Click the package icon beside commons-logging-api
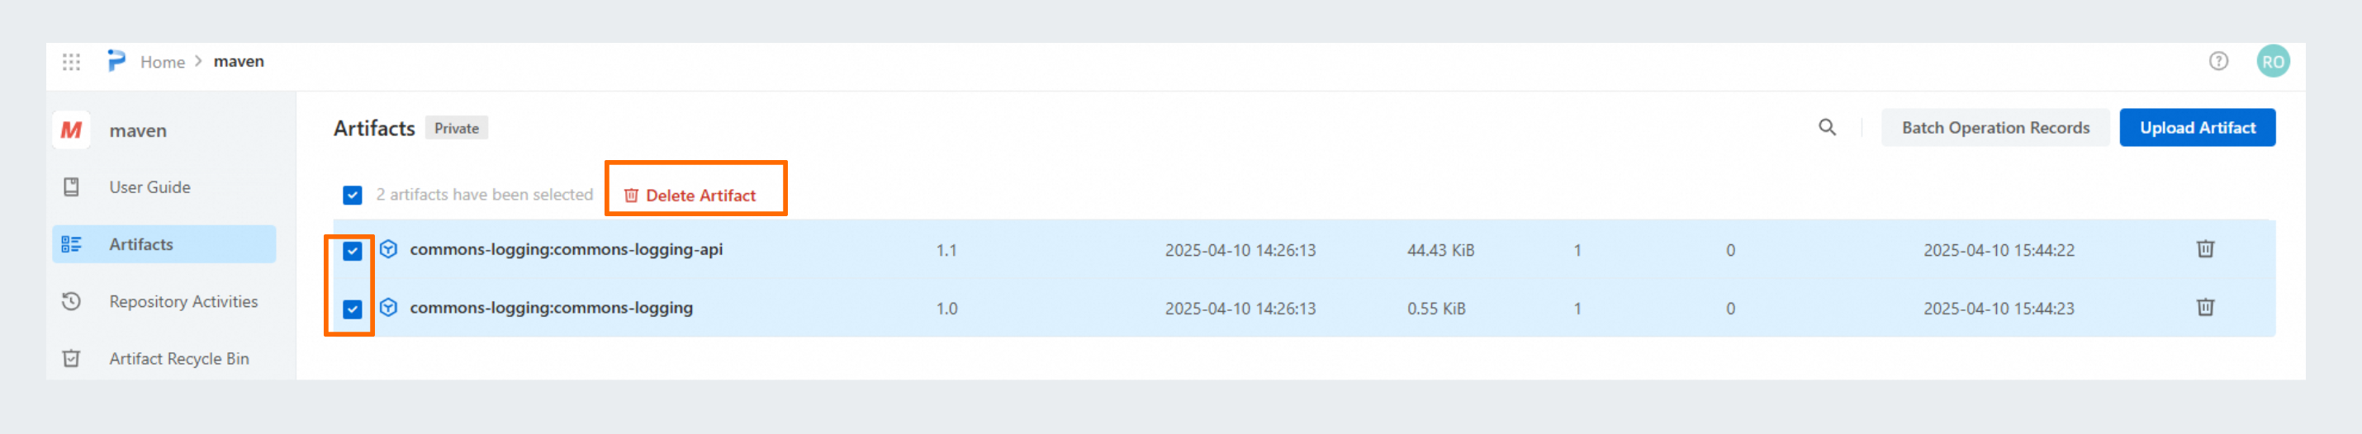Viewport: 2362px width, 434px height. (389, 249)
